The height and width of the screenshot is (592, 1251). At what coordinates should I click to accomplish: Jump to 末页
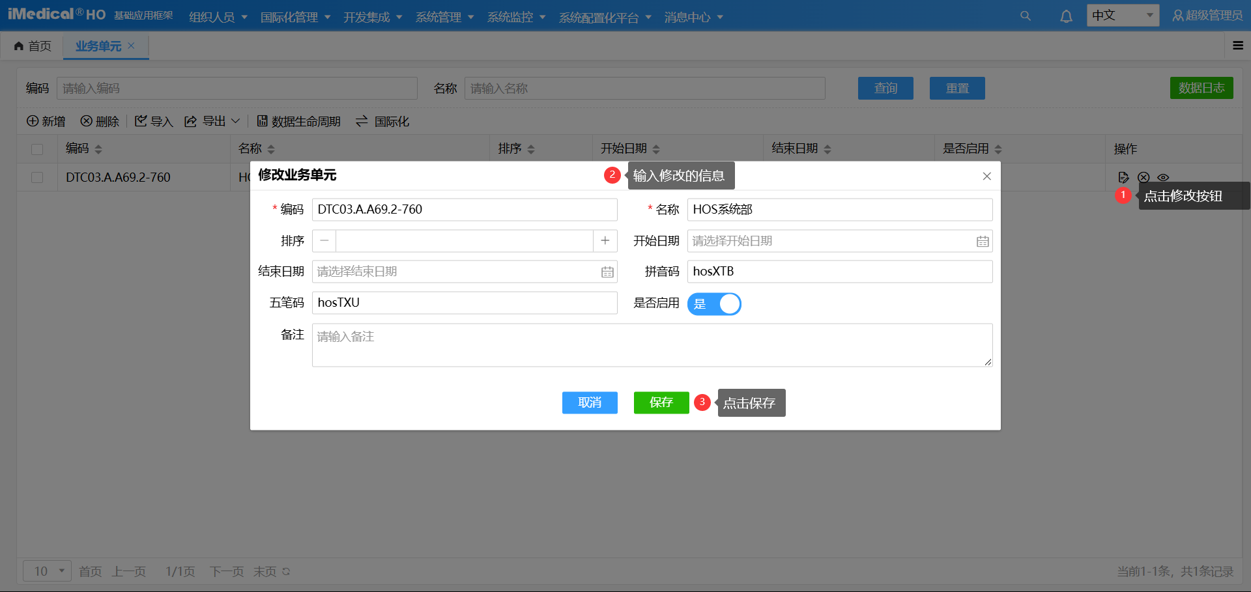coord(265,571)
